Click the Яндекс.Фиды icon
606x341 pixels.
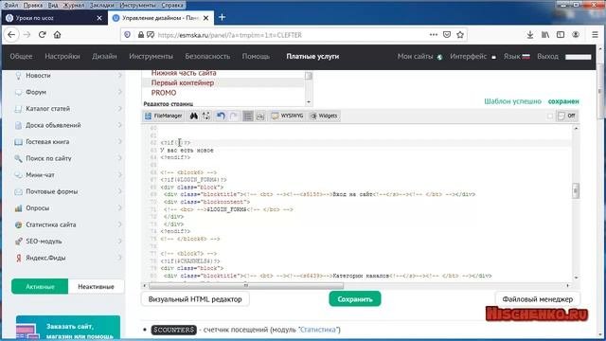tap(18, 258)
